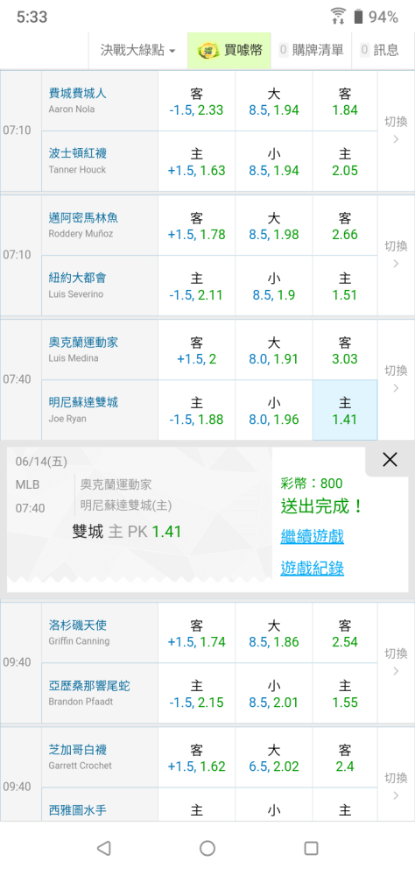Select 客 3.03 moneyline for Athletics
This screenshot has height=876, width=415.
point(345,350)
